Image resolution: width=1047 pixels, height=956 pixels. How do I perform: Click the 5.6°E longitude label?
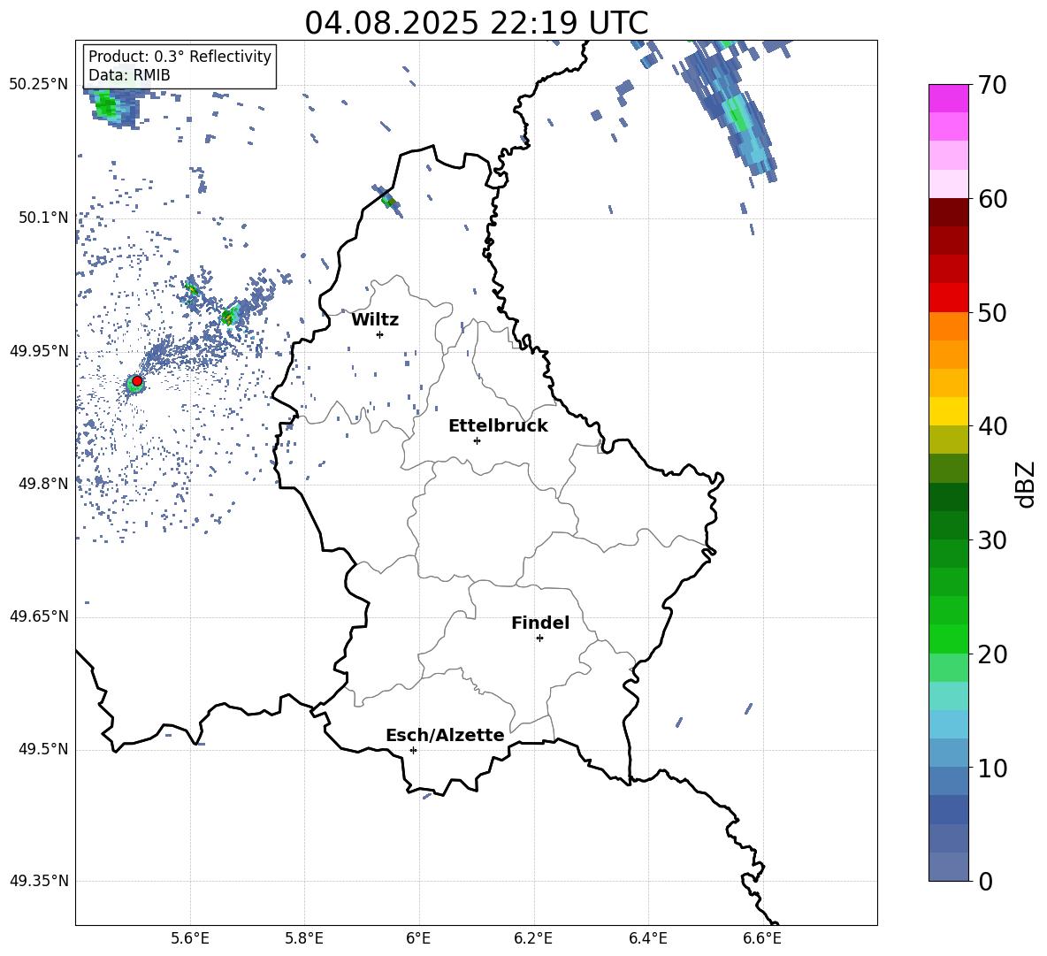pyautogui.click(x=189, y=939)
